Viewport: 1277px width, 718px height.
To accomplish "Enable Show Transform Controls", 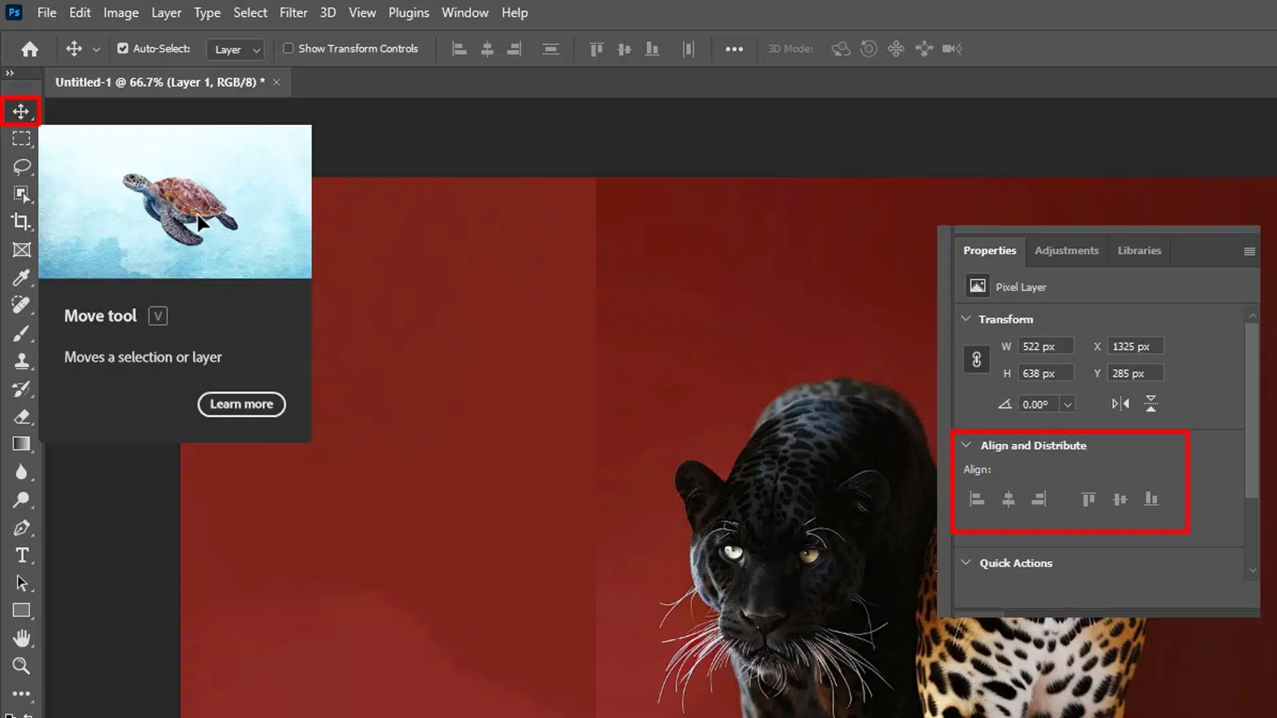I will click(x=288, y=49).
